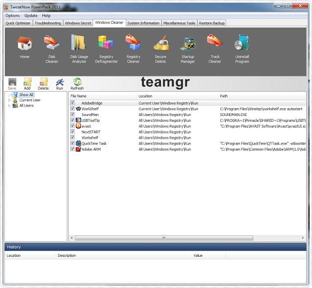
Task: Click the avast entry icon
Action: pos(78,126)
